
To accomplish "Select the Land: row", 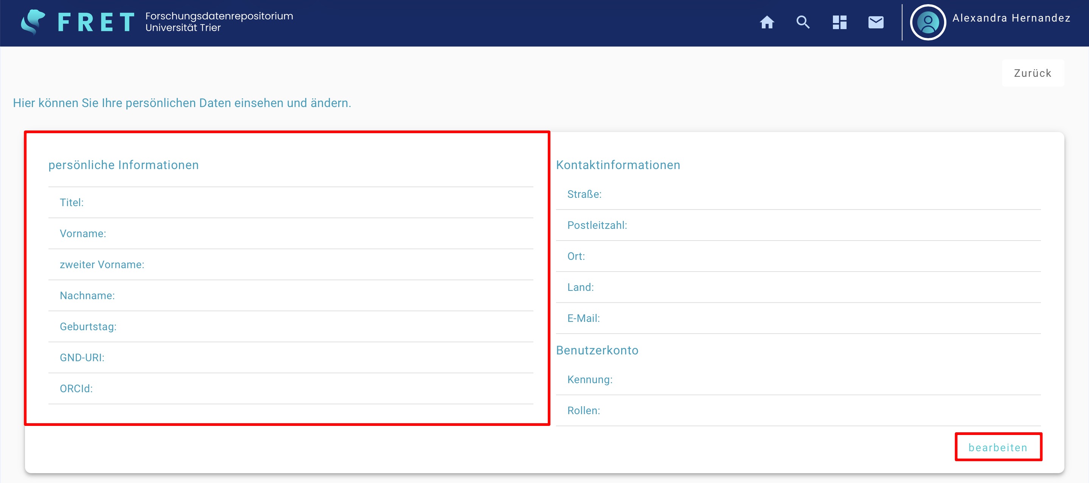I will click(x=798, y=287).
